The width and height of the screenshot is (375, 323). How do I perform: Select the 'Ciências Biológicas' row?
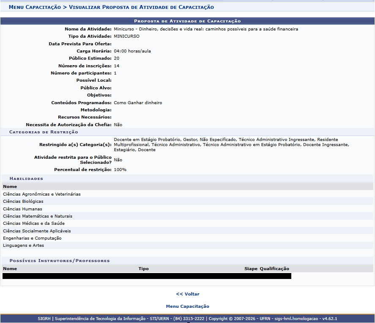(x=188, y=202)
